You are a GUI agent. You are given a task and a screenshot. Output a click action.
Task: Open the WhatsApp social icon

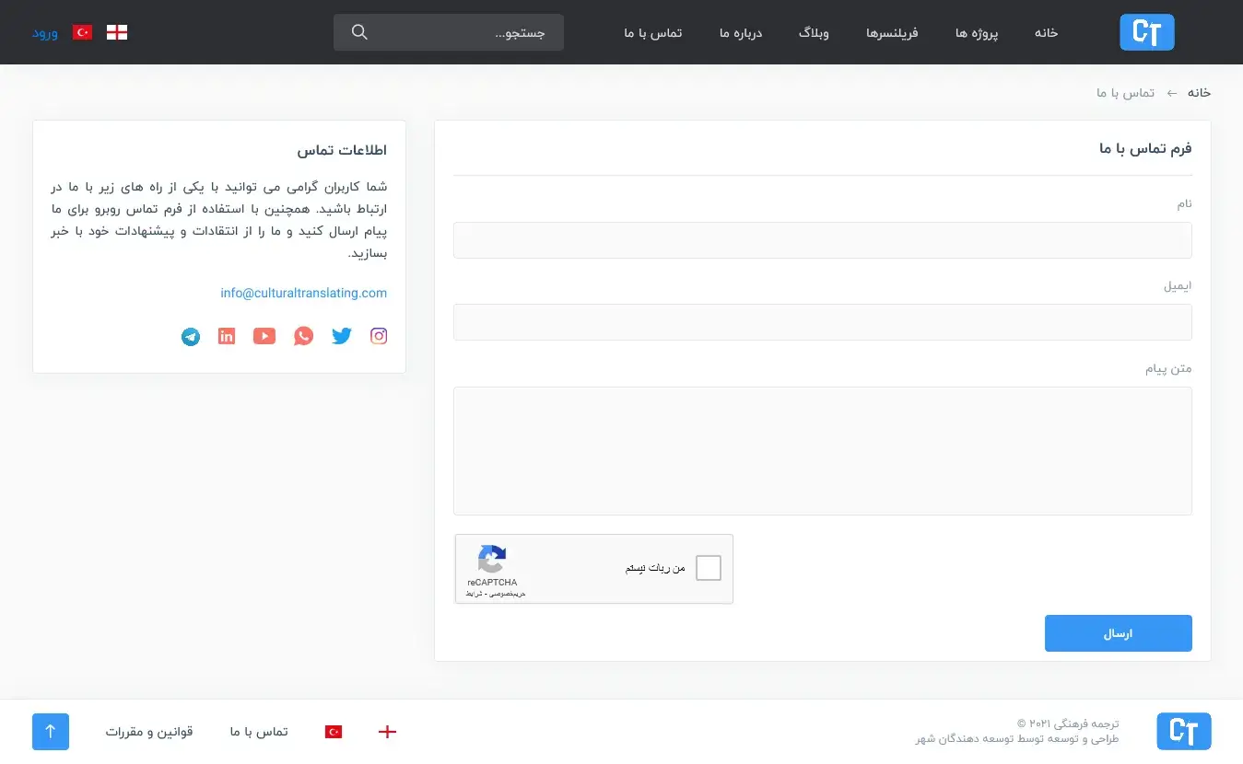point(304,336)
